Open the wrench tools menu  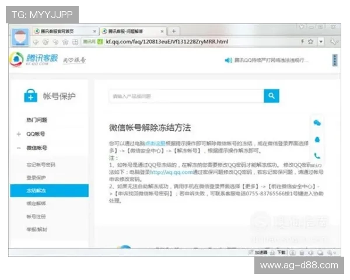[x=334, y=42]
